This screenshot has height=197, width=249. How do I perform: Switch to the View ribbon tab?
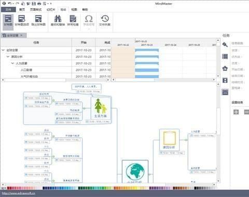pyautogui.click(x=74, y=9)
